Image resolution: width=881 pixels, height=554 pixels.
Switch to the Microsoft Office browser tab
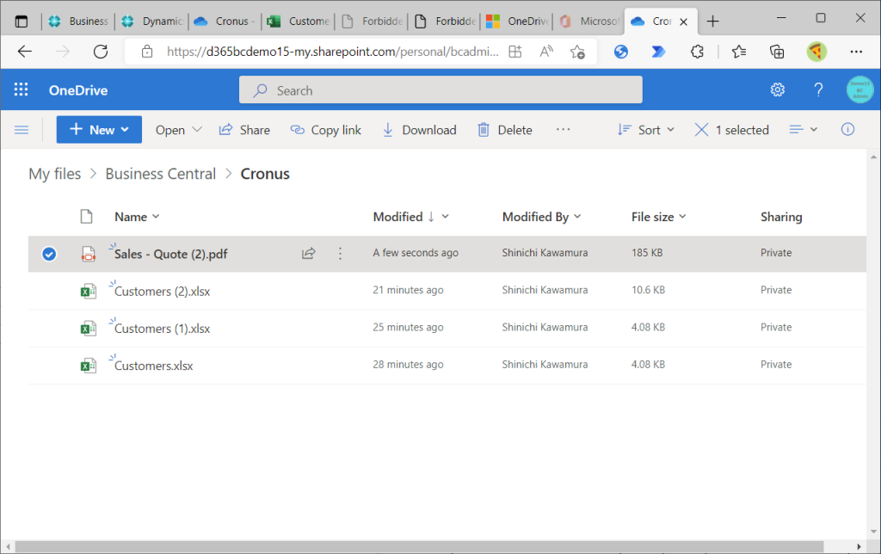590,22
